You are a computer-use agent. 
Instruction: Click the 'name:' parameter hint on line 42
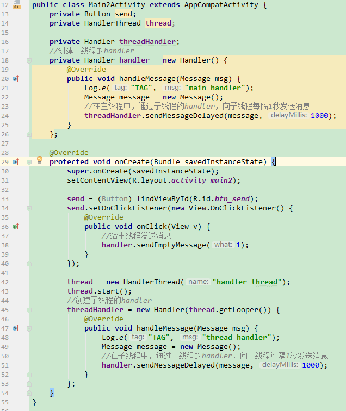(x=199, y=282)
